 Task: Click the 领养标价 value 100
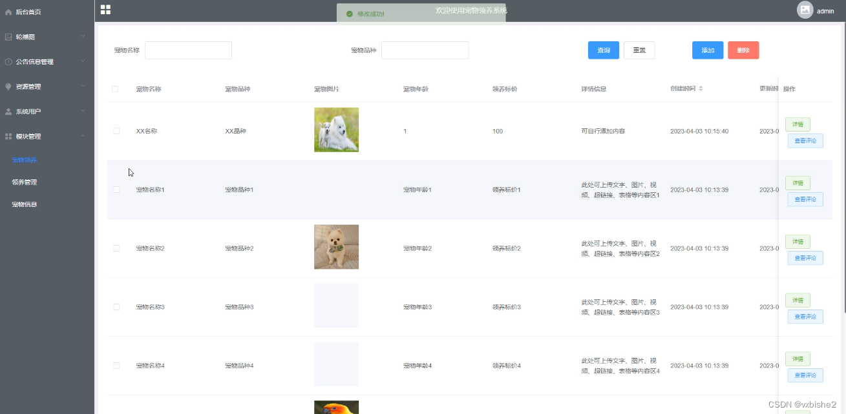point(498,131)
